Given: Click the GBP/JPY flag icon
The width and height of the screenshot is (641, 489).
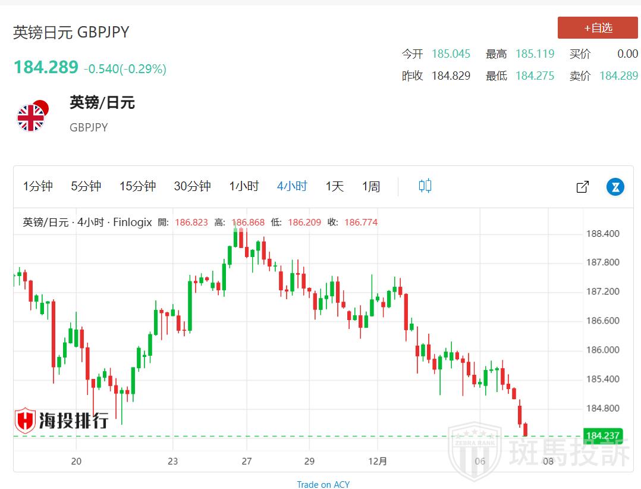Looking at the screenshot, I should pos(32,116).
